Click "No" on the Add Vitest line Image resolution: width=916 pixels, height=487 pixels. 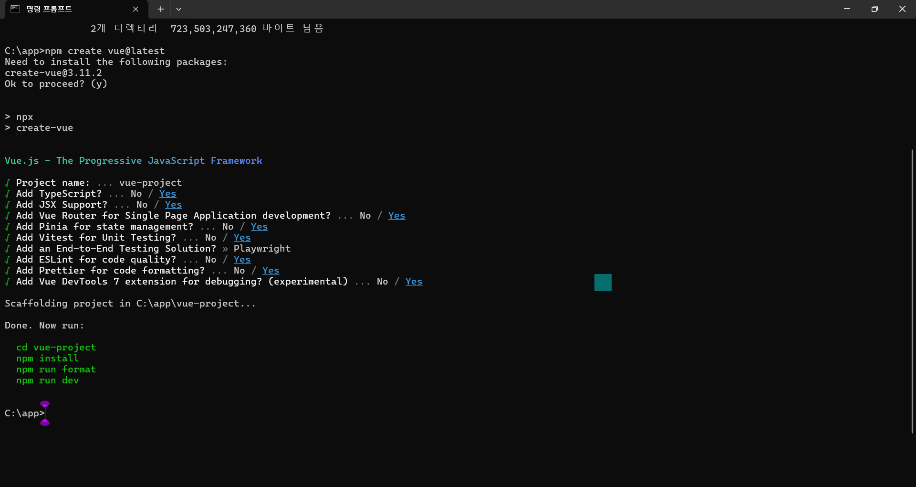coord(211,237)
